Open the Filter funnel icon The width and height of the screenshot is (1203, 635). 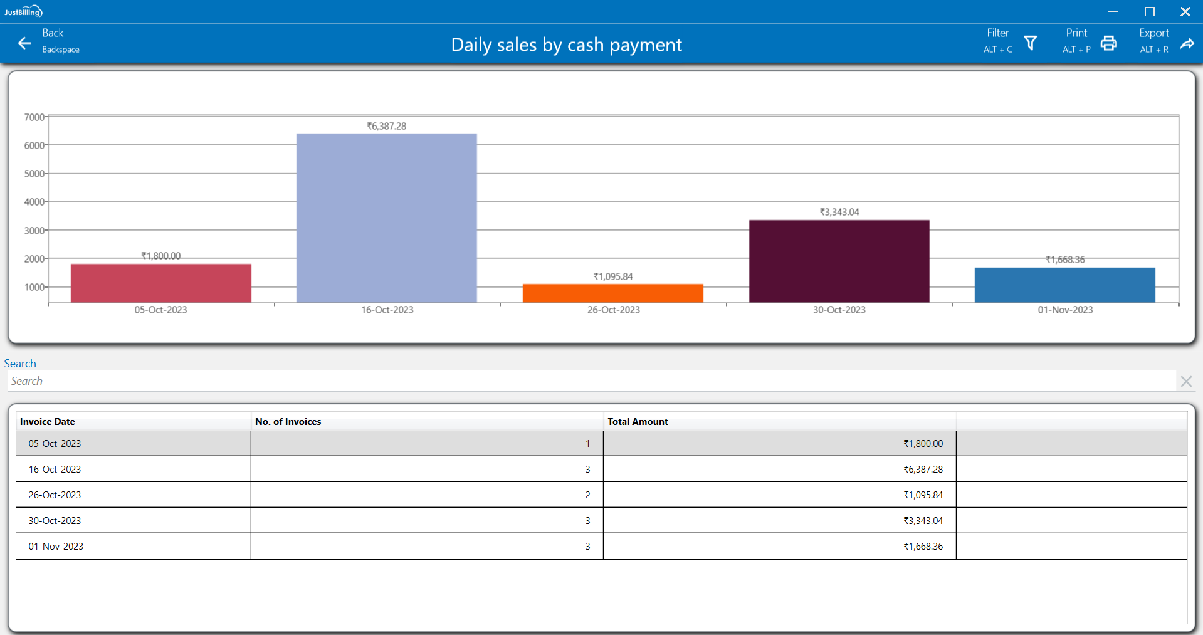pos(1030,43)
